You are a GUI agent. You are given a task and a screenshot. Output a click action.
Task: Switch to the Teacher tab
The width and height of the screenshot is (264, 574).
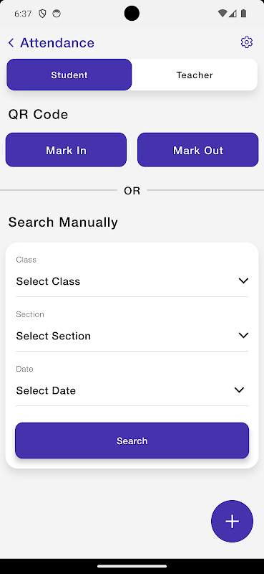point(195,75)
